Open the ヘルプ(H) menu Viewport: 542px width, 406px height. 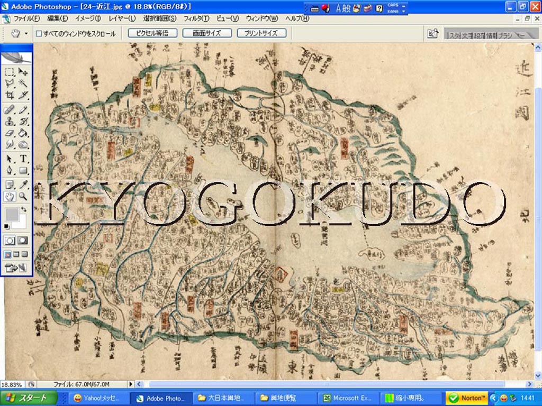pos(297,19)
